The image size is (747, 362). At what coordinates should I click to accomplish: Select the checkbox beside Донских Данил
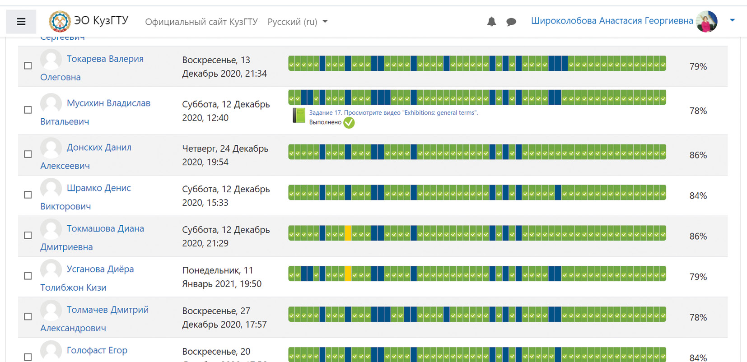pyautogui.click(x=28, y=154)
